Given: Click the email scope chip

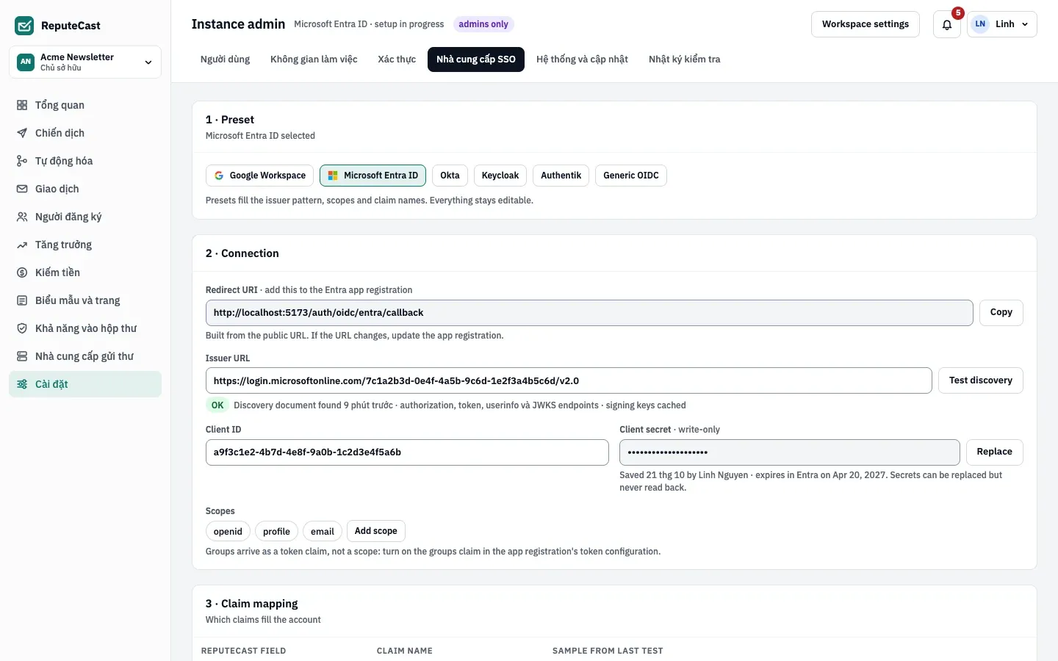Looking at the screenshot, I should point(322,532).
